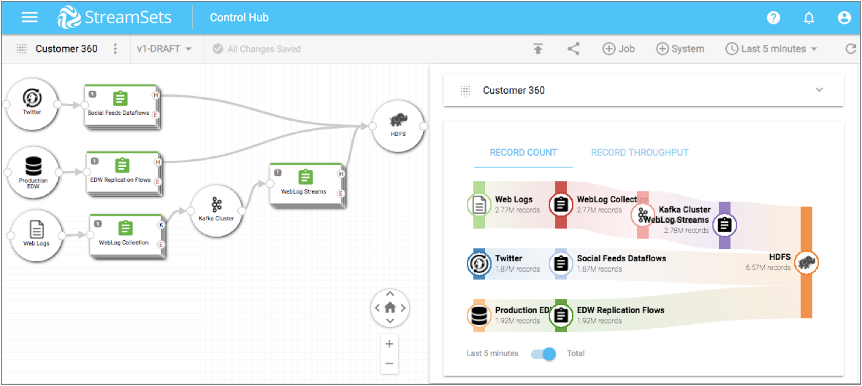The width and height of the screenshot is (862, 386).
Task: Toggle Last 5 minutes / Total switch
Action: coord(543,354)
